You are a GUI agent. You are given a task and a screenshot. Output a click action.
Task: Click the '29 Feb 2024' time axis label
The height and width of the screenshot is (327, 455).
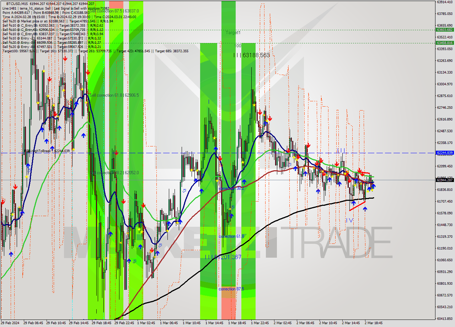tap(10, 323)
